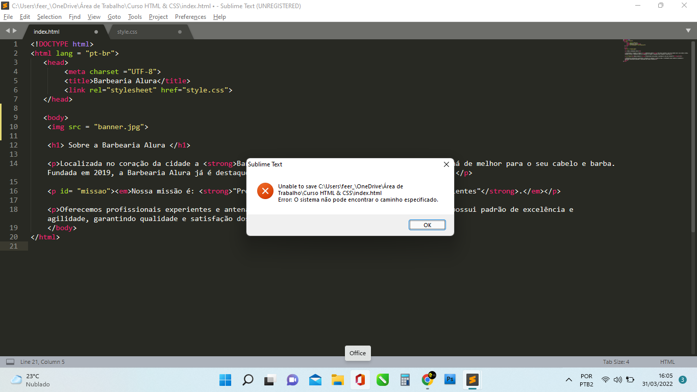697x392 pixels.
Task: Open the green app icon on taskbar
Action: pyautogui.click(x=383, y=380)
